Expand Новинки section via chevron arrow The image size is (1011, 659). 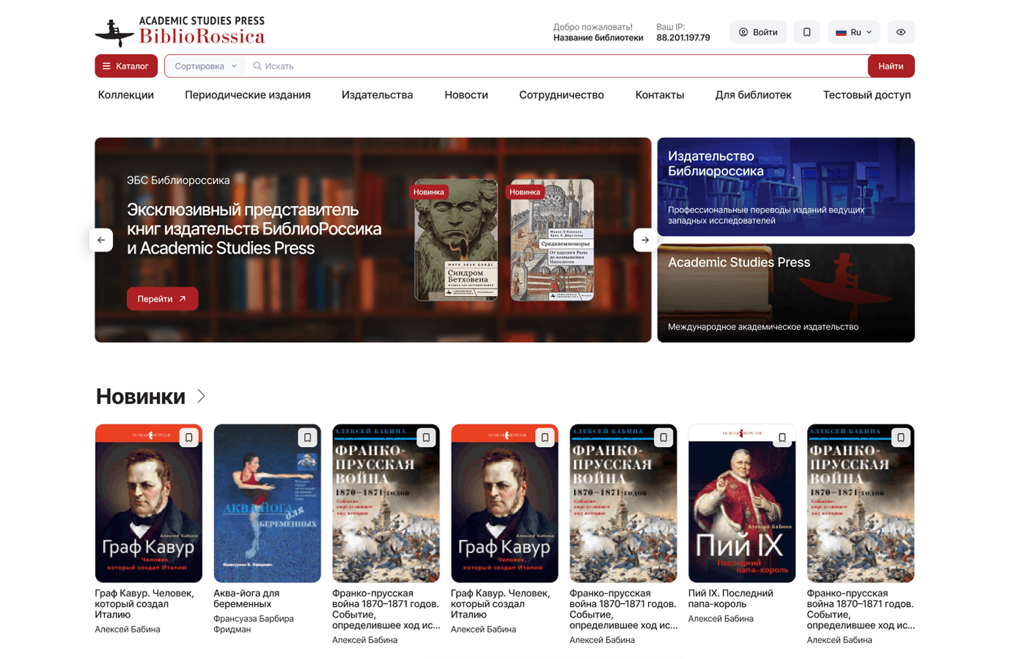pos(201,396)
